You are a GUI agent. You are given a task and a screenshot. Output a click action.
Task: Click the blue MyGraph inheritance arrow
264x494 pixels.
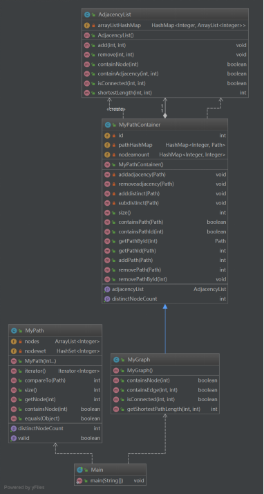pos(165,328)
